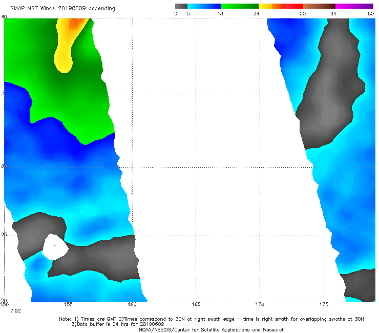This screenshot has width=379, height=333.
Task: Click the '18' label under the color bar
Action: (x=220, y=13)
